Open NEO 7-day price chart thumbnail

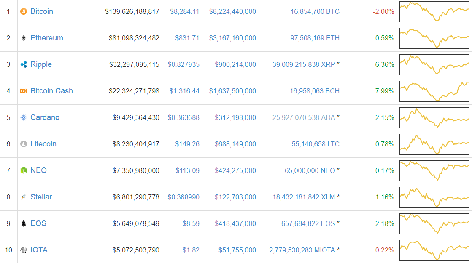click(x=434, y=170)
